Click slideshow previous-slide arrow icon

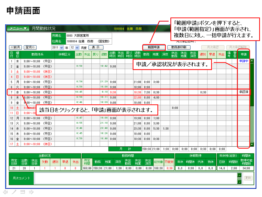5,192
